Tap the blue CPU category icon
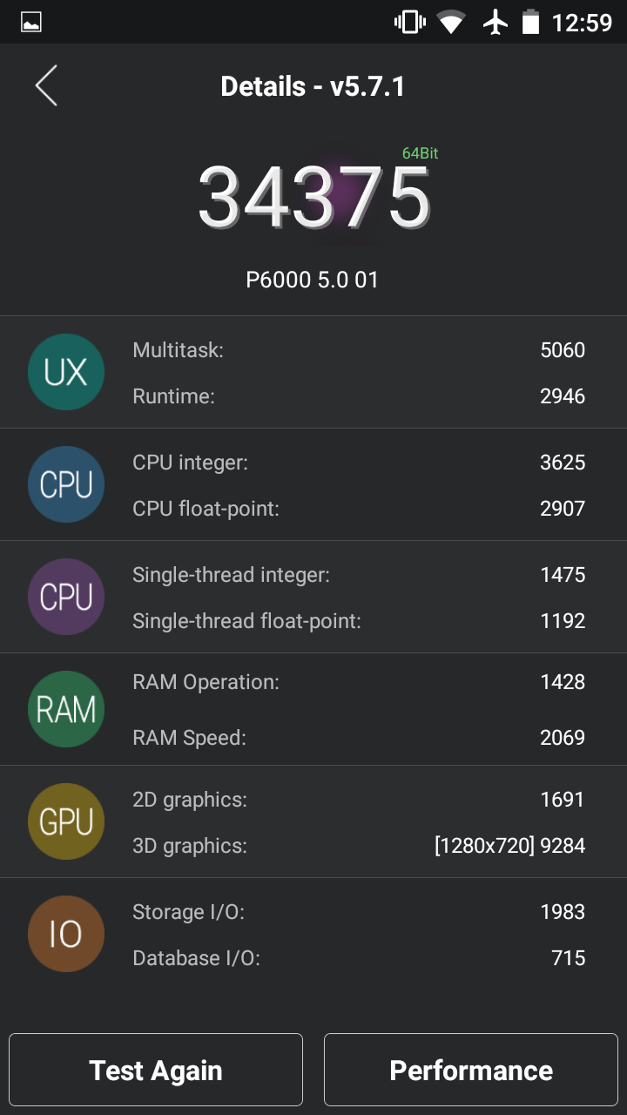The height and width of the screenshot is (1115, 627). [66, 484]
